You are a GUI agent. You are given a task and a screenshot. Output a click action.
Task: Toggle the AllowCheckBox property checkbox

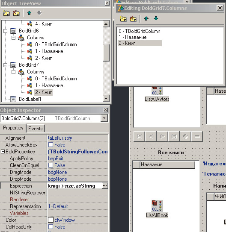[51, 145]
